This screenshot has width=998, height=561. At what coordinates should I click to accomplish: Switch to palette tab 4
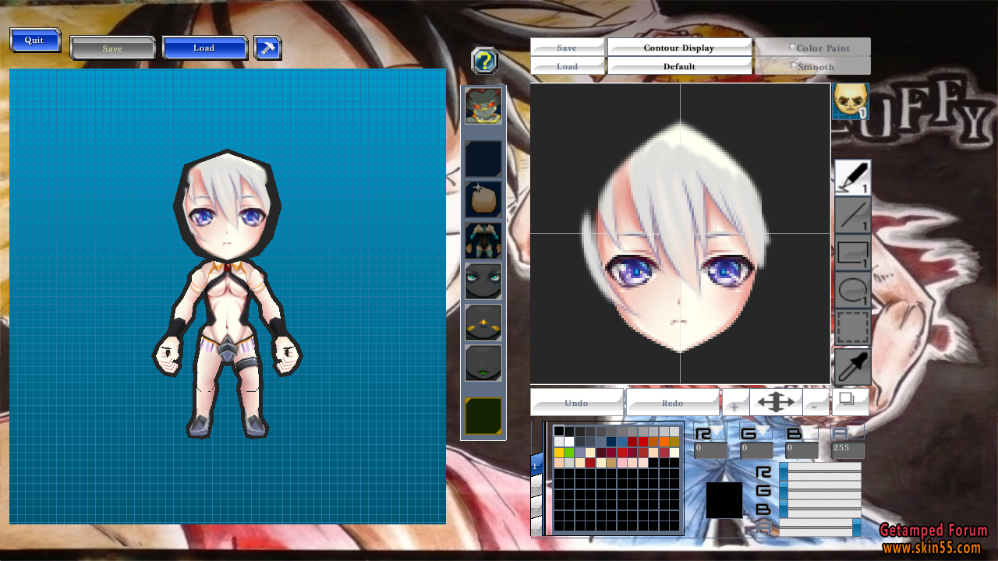coord(535,528)
